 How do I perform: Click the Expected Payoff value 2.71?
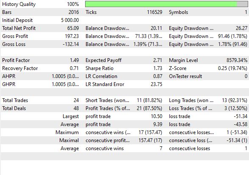[x=158, y=60]
